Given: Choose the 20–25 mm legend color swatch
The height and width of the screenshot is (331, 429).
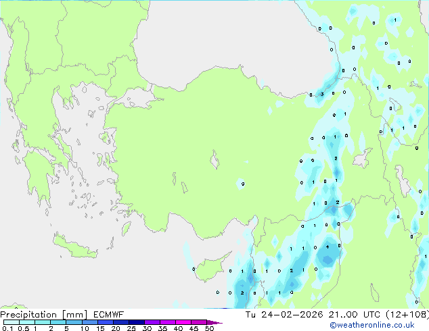Looking at the screenshot, I should [120, 322].
